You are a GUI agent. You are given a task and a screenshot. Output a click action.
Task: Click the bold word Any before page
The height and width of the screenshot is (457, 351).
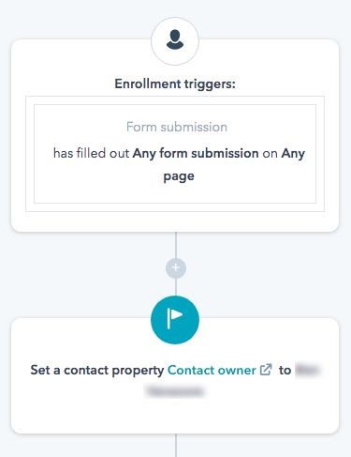(293, 154)
